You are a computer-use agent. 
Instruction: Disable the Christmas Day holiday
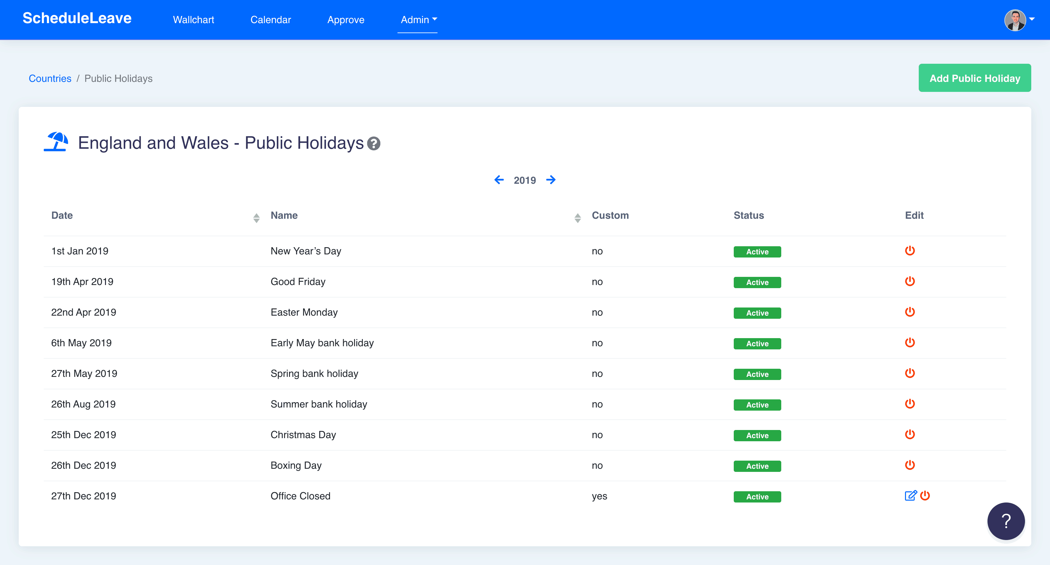[x=910, y=435]
